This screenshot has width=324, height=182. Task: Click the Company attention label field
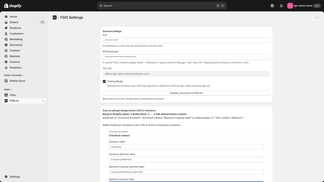coord(186,159)
